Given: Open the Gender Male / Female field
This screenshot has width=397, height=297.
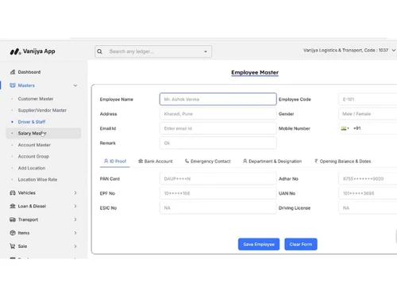Looking at the screenshot, I should pyautogui.click(x=368, y=114).
